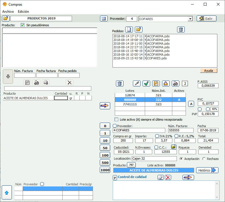Viewport: 225px width, 202px height.
Task: Click the table grid icon left of Proveedor
Action: tap(104, 19)
